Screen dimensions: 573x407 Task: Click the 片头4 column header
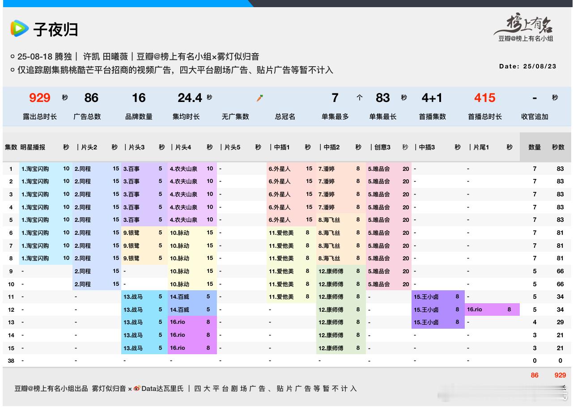pos(183,147)
